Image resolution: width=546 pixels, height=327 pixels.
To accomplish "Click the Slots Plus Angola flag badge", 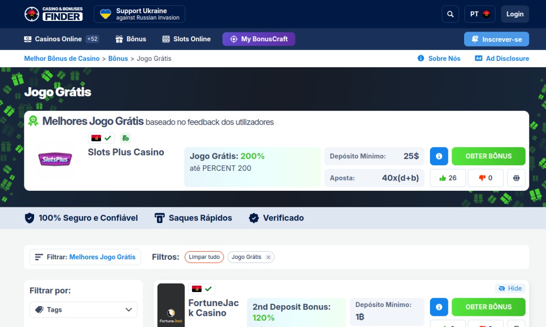I will click(101, 138).
